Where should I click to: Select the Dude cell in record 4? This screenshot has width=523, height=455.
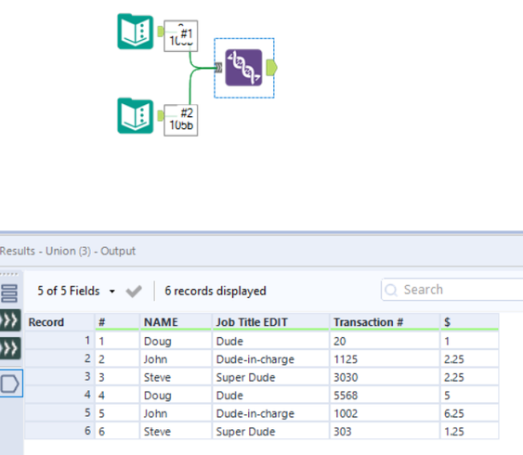(x=270, y=395)
